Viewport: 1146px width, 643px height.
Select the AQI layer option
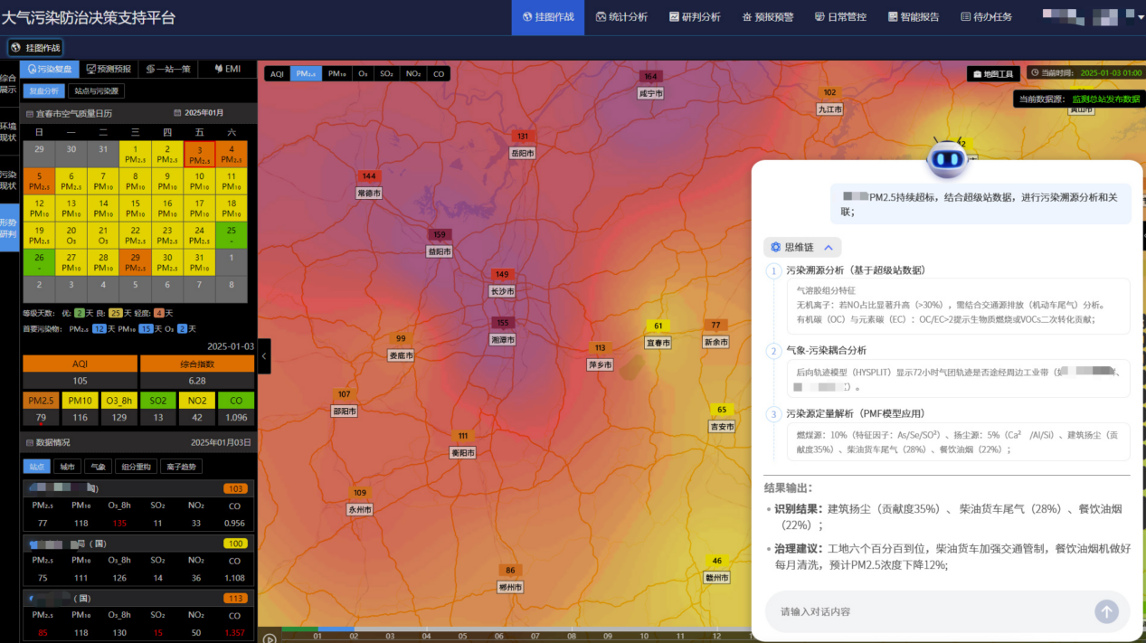[x=277, y=74]
